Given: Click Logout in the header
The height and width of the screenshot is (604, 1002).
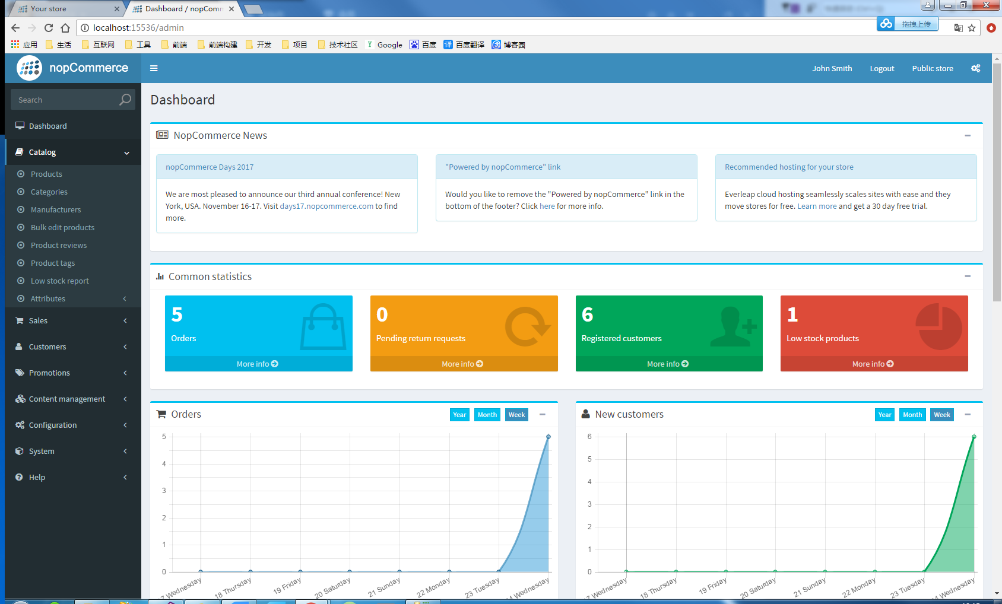Looking at the screenshot, I should (x=882, y=68).
